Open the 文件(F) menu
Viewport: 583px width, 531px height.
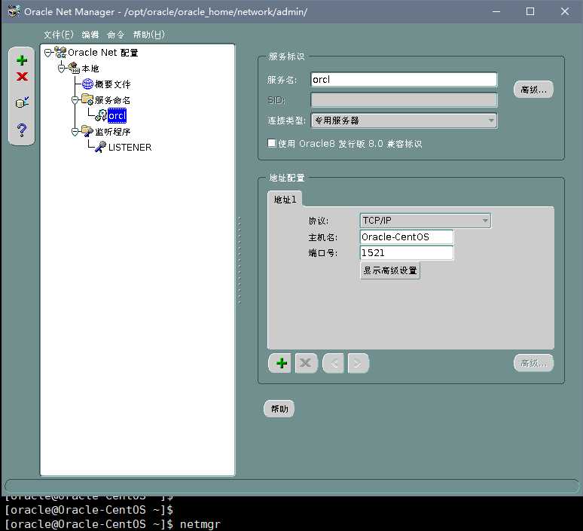pyautogui.click(x=58, y=35)
